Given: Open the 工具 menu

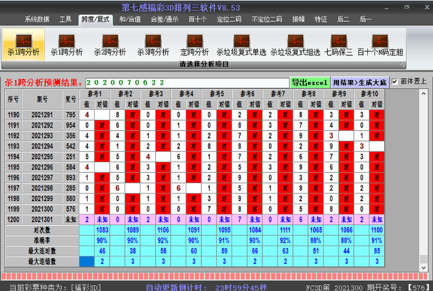Looking at the screenshot, I should (65, 19).
